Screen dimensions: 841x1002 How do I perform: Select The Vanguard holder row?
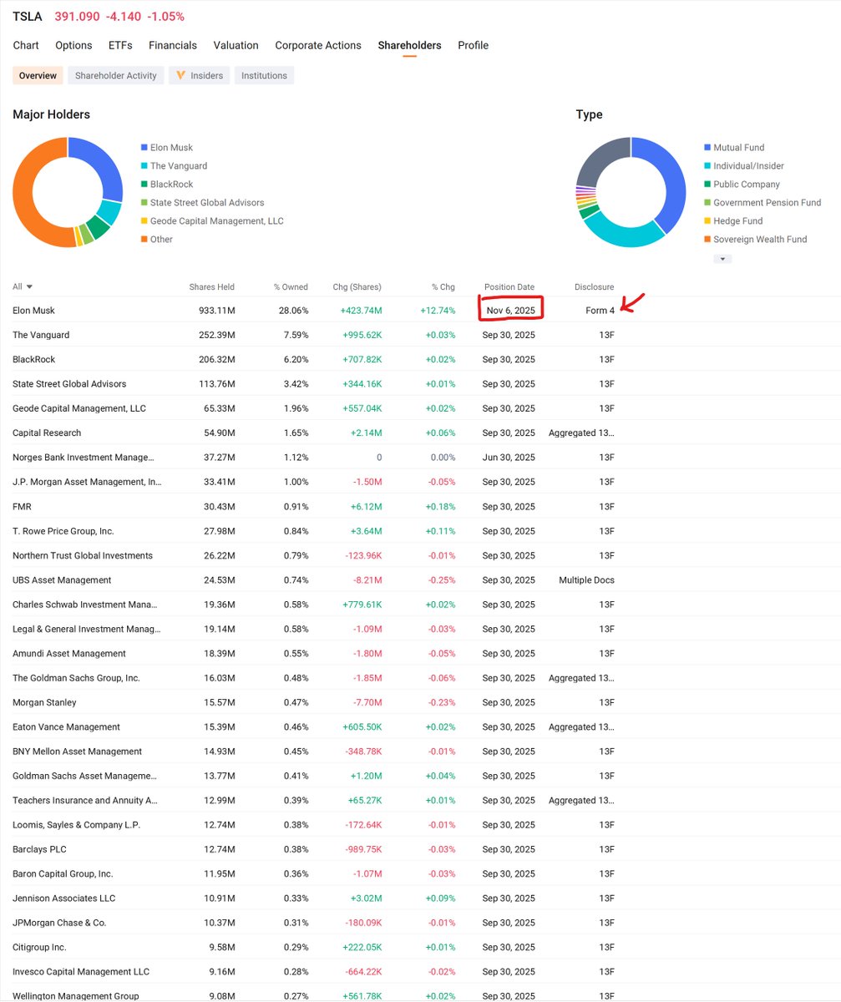tap(420, 335)
